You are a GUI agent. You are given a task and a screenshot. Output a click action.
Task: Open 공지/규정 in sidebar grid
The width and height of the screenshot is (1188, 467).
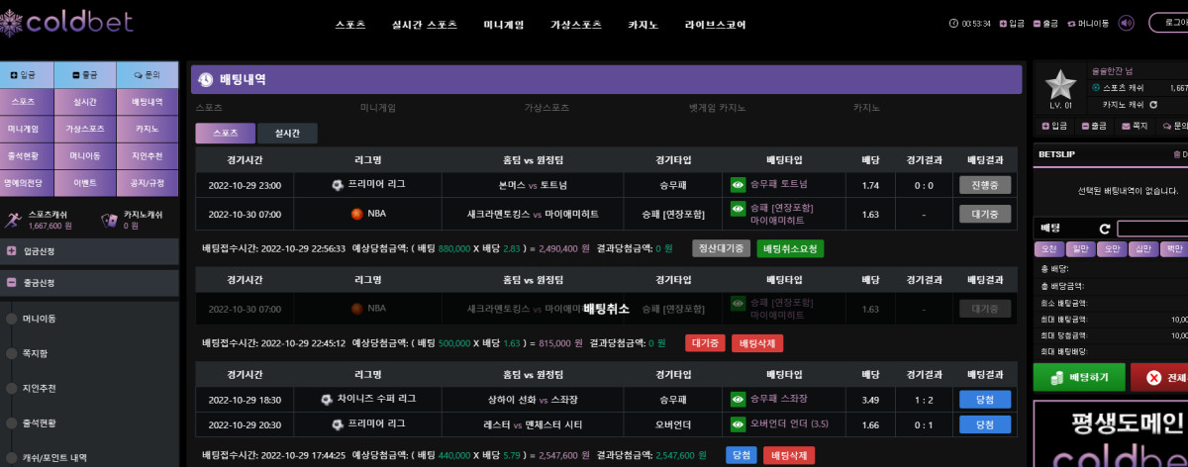click(x=147, y=183)
